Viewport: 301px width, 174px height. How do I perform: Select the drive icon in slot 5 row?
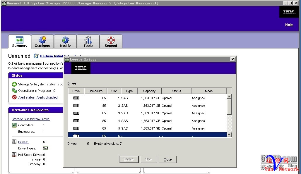point(76,128)
